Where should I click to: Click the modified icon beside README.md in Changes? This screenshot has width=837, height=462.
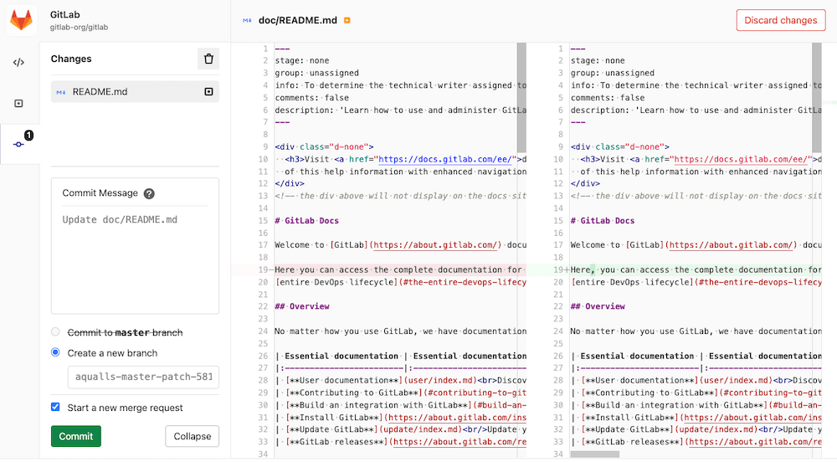209,92
